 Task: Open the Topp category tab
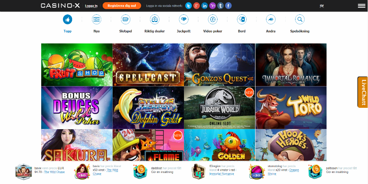[x=68, y=31]
